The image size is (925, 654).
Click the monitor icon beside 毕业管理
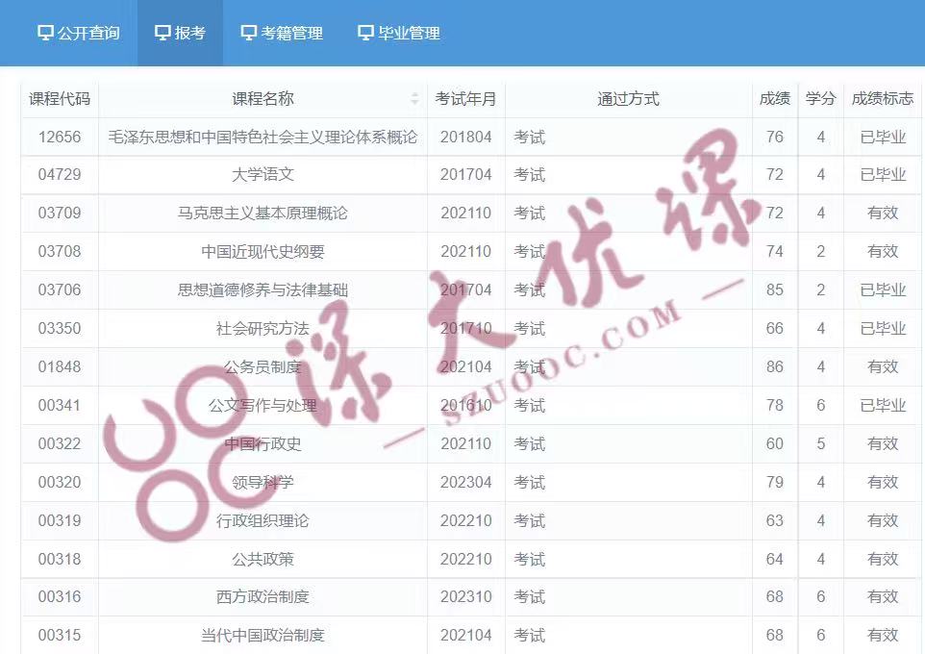coord(363,32)
